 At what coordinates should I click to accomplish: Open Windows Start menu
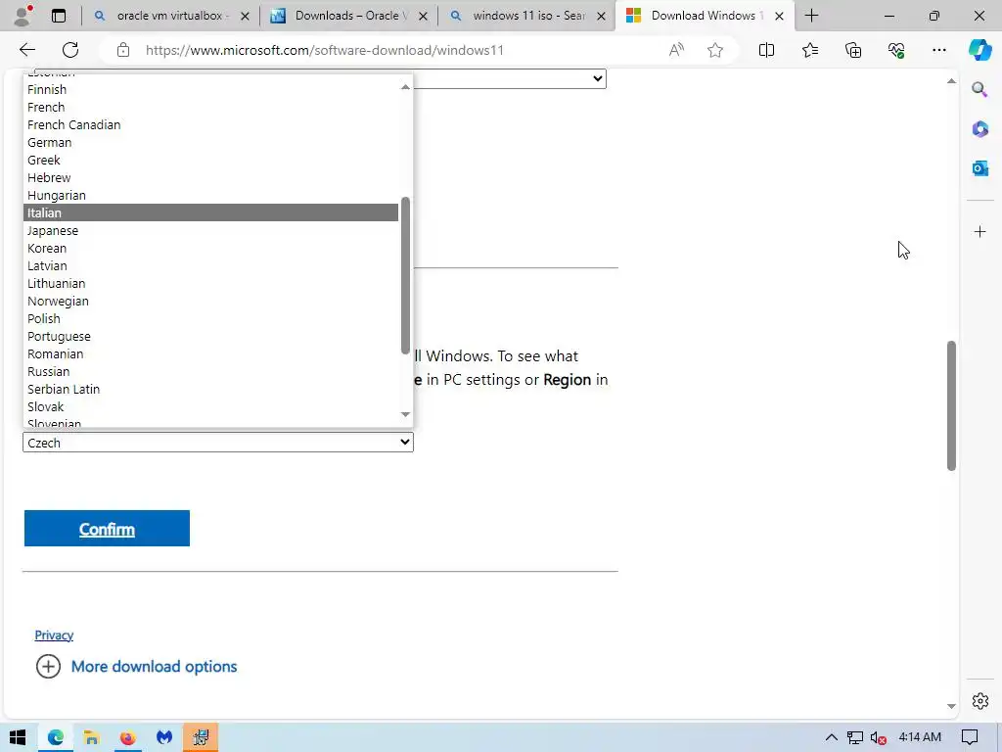[18, 737]
